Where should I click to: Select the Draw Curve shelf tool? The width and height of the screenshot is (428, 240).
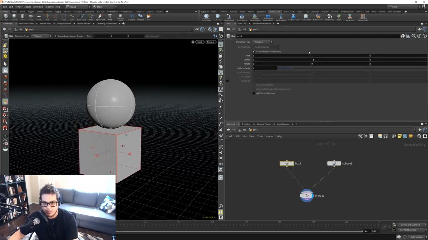82,17
